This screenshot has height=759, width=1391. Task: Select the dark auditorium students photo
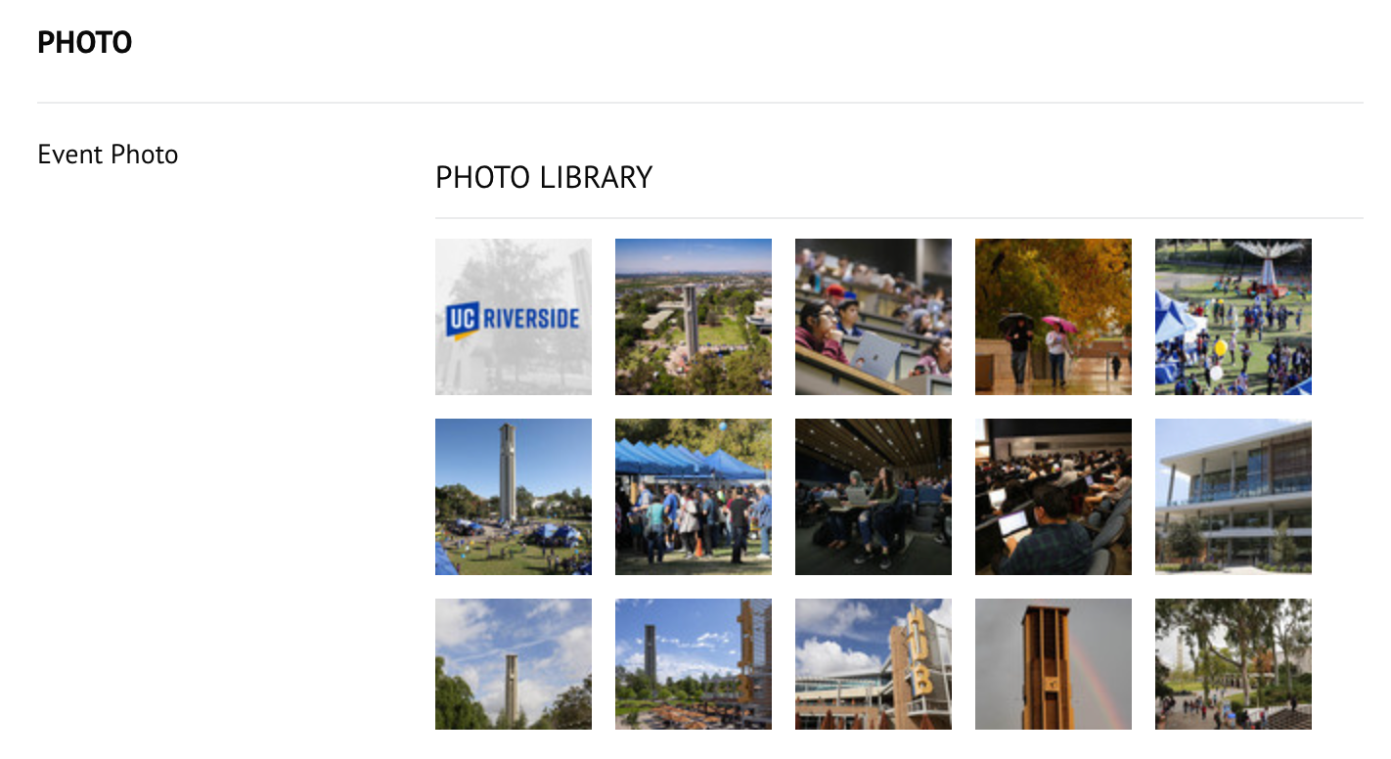(x=874, y=497)
